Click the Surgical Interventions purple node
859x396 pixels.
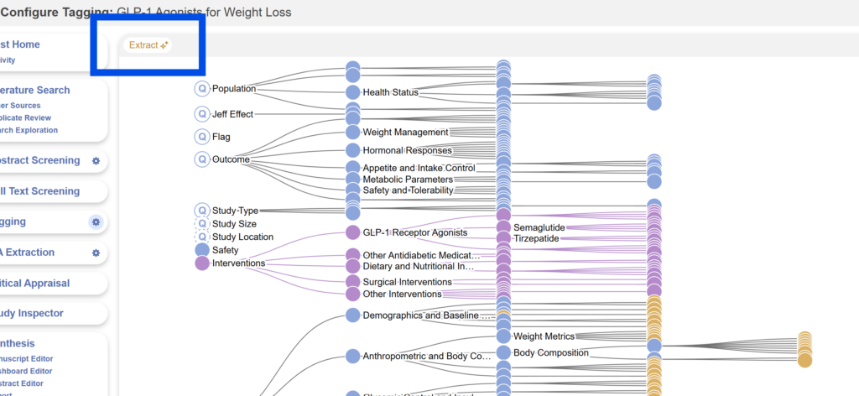[353, 282]
